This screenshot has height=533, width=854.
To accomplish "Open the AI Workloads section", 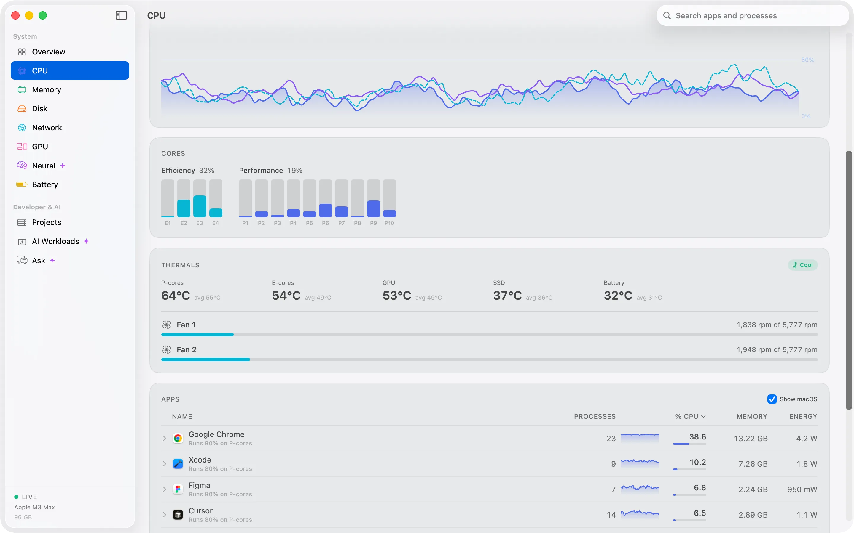I will (x=70, y=241).
